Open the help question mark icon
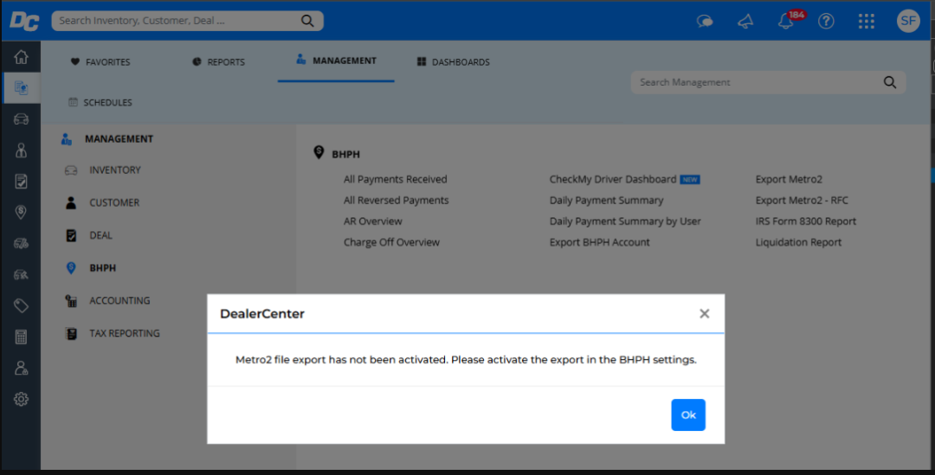Image resolution: width=935 pixels, height=475 pixels. tap(826, 22)
